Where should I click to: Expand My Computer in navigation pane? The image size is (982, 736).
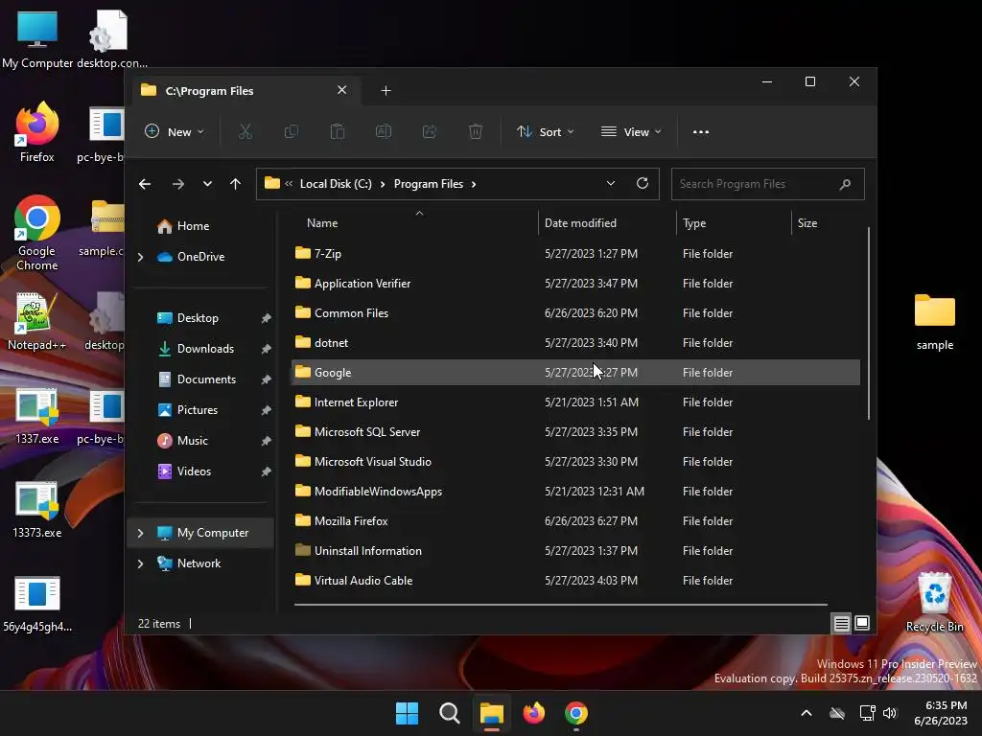[140, 533]
